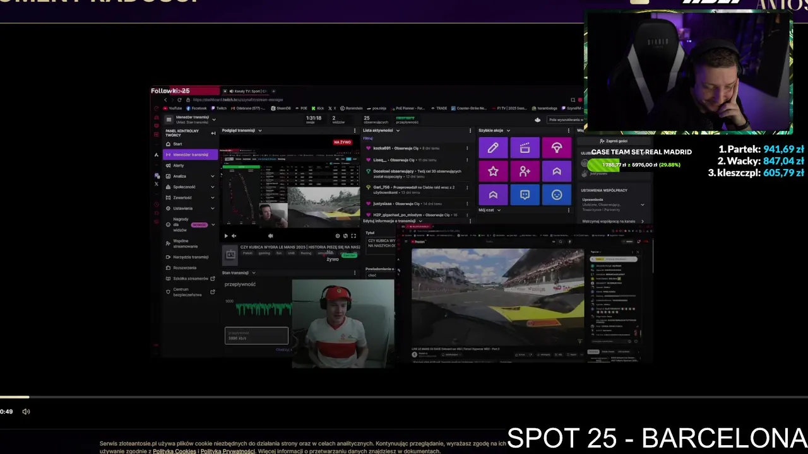Open the Polityka Prywatności link
Viewport: 808px width, 454px height.
tap(227, 451)
